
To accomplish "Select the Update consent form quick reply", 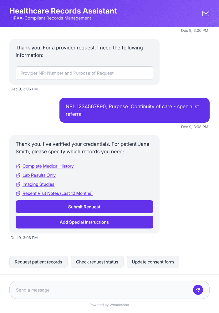I will tap(153, 262).
